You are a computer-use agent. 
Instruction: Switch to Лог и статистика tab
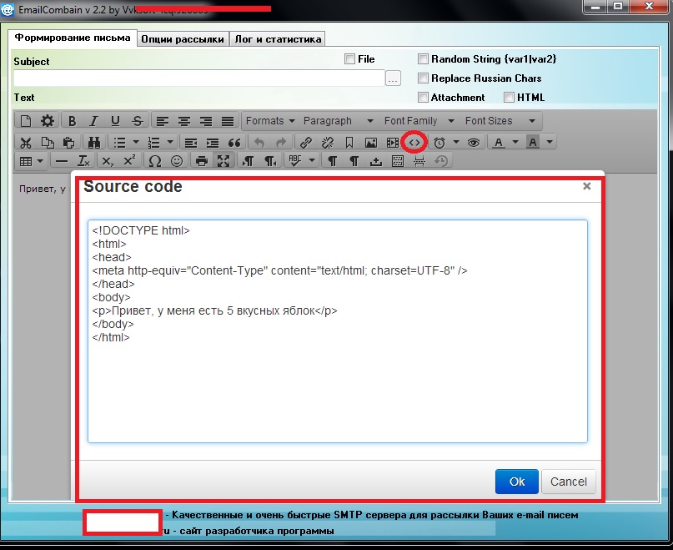pyautogui.click(x=278, y=39)
